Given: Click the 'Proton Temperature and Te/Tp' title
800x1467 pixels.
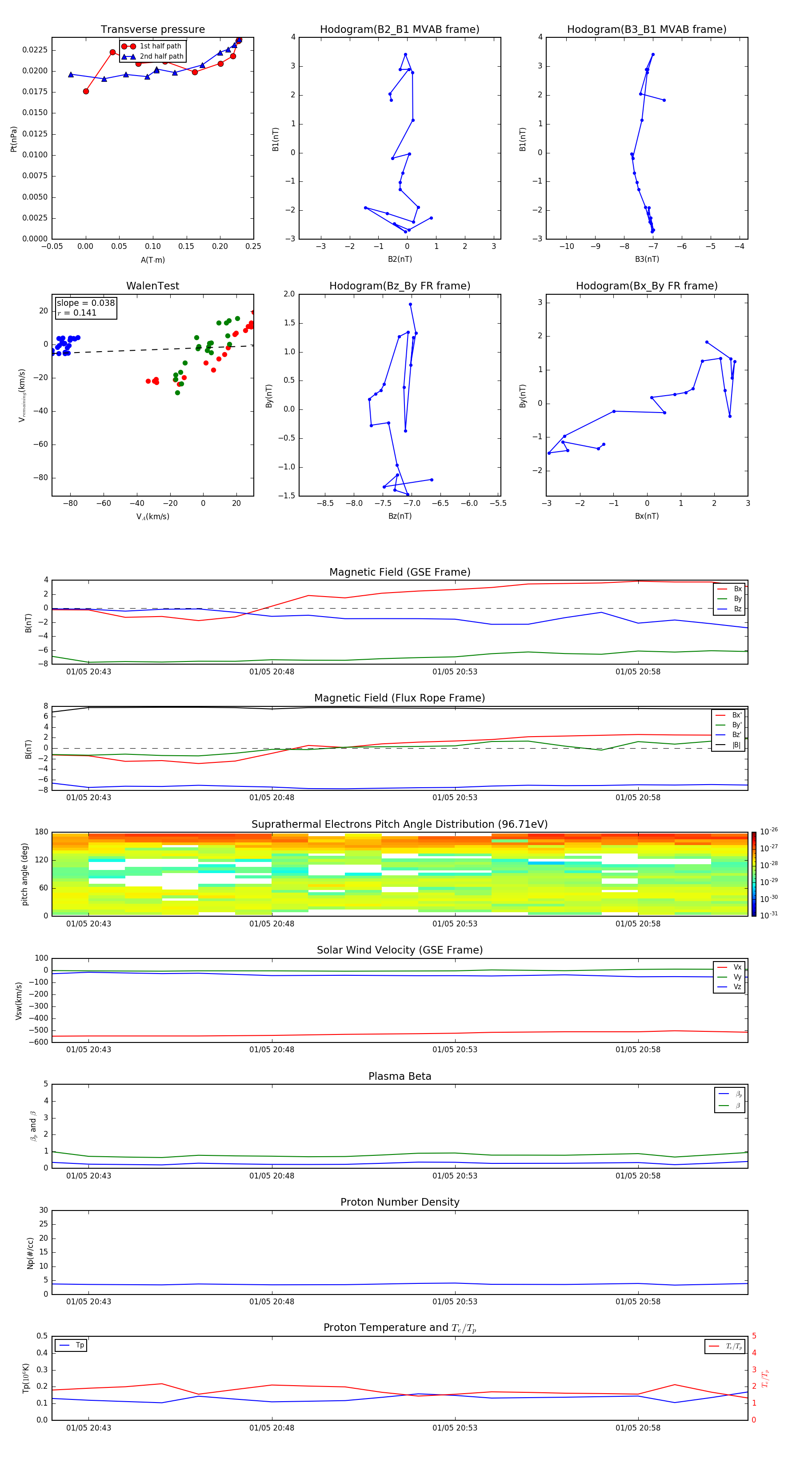Looking at the screenshot, I should tap(400, 1327).
